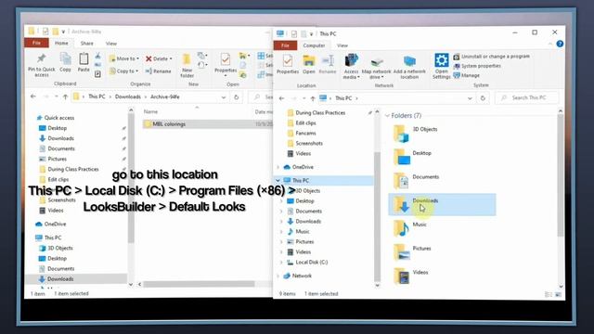Select During Class Practices in right tree
The image size is (594, 334).
coord(316,112)
